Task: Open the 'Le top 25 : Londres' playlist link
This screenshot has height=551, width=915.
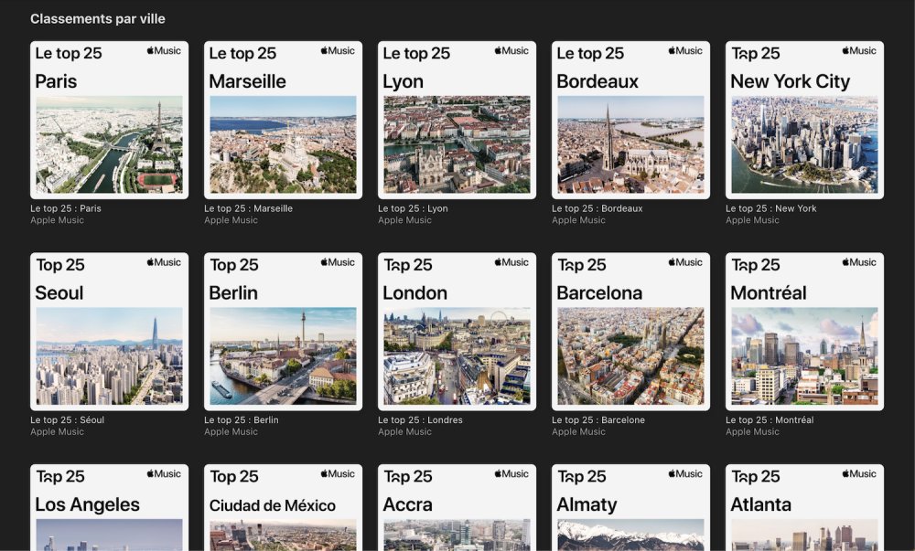Action: 420,419
